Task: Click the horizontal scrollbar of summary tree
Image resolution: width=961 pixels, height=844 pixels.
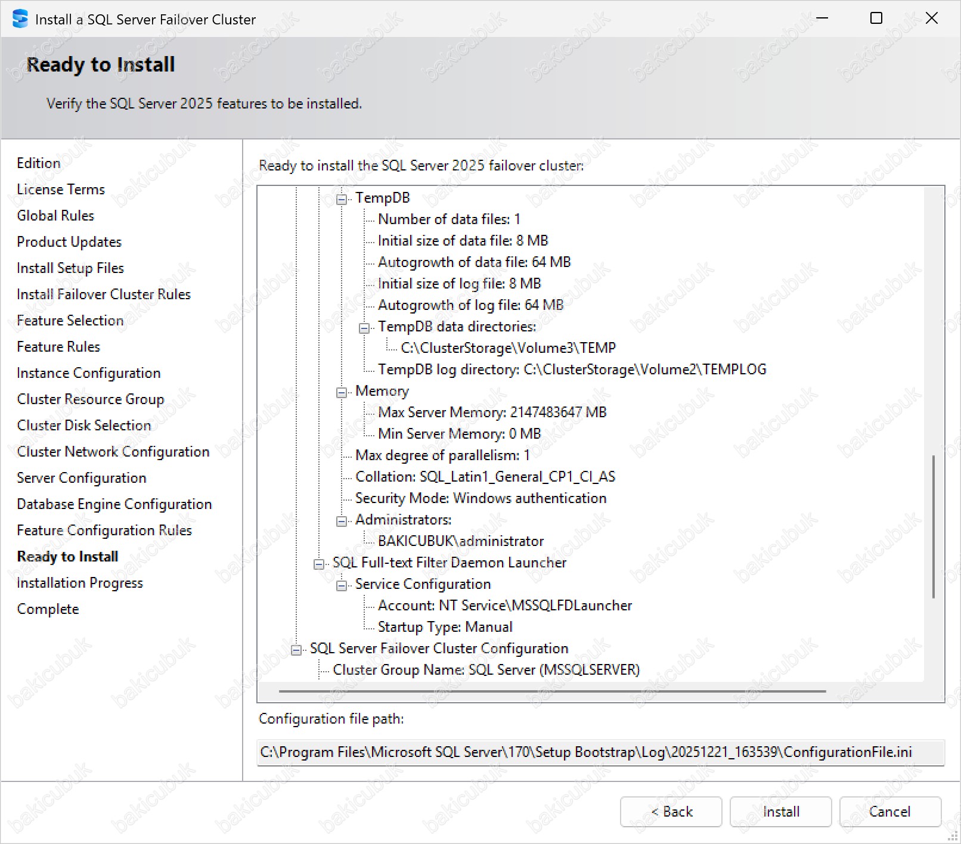Action: [x=552, y=691]
